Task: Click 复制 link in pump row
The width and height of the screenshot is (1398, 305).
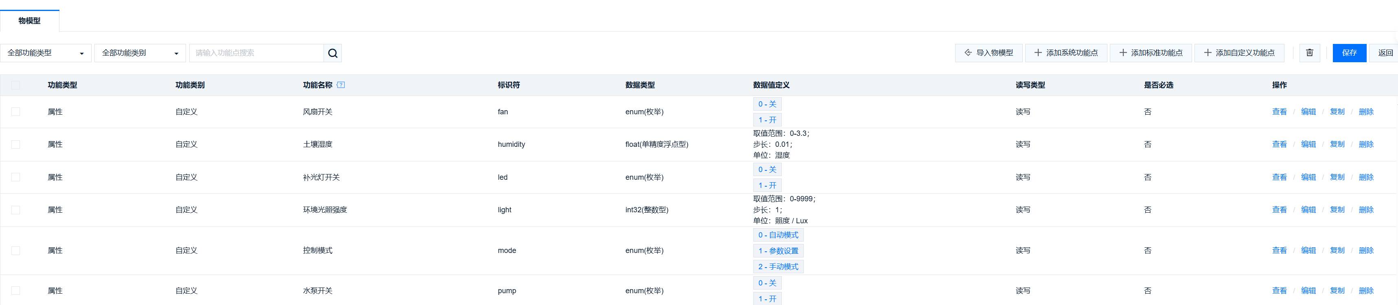Action: click(x=1337, y=291)
